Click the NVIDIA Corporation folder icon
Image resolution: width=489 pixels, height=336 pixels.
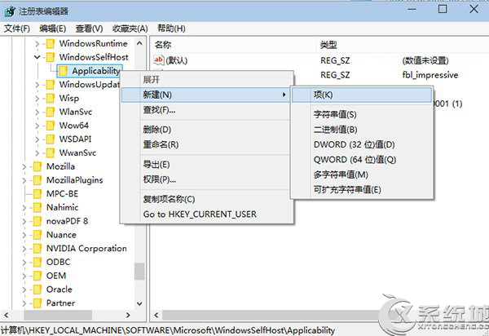point(37,249)
